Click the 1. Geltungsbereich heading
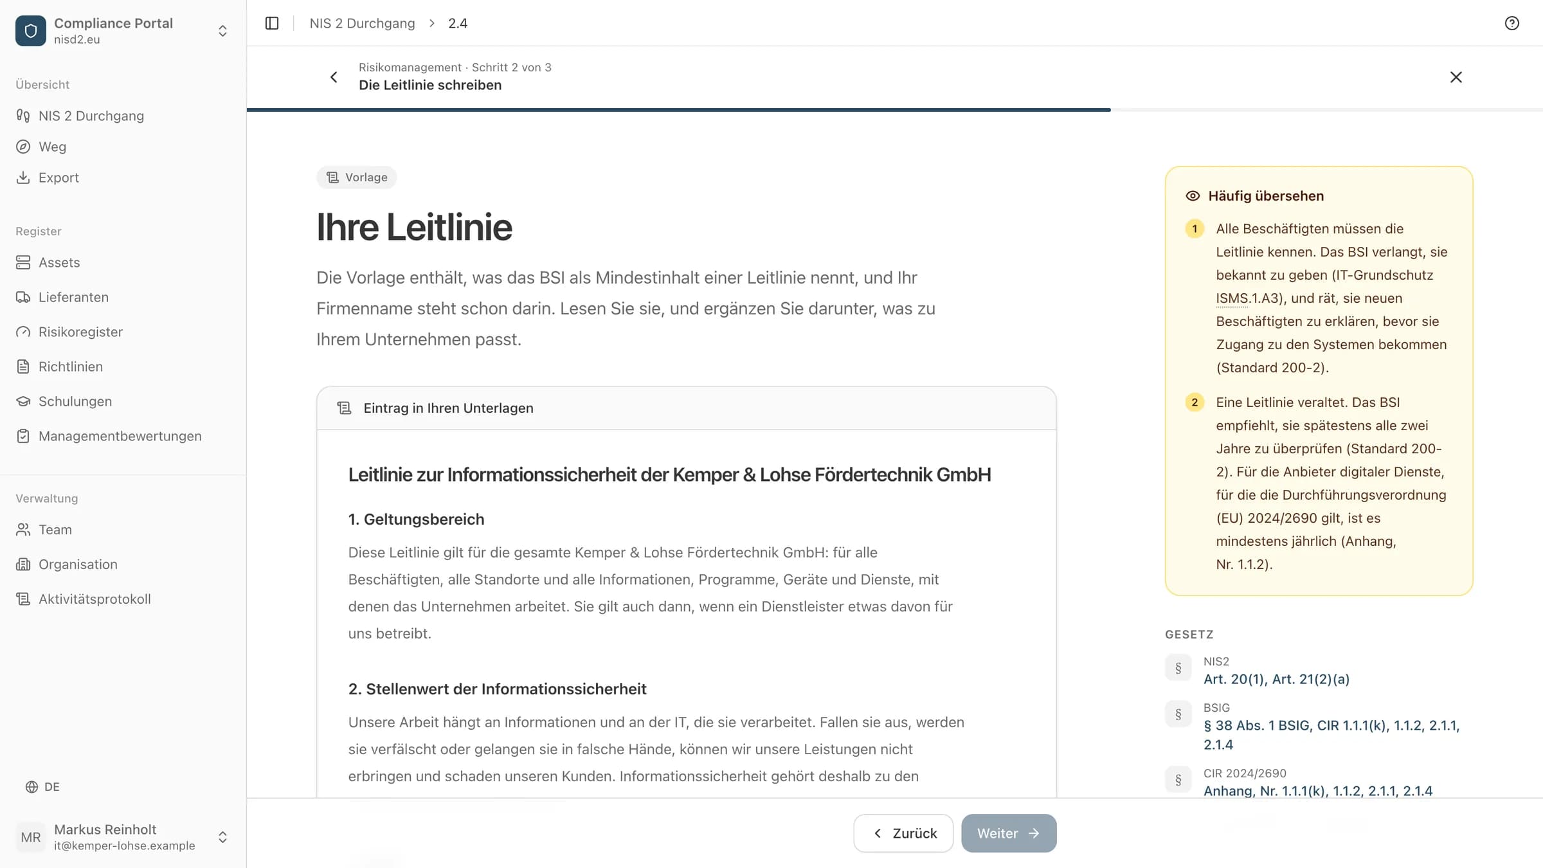 (416, 520)
